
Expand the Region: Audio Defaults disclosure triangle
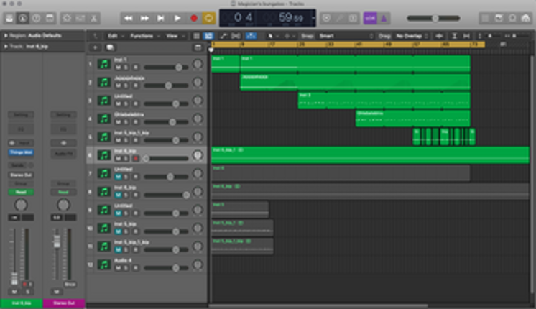(6, 35)
